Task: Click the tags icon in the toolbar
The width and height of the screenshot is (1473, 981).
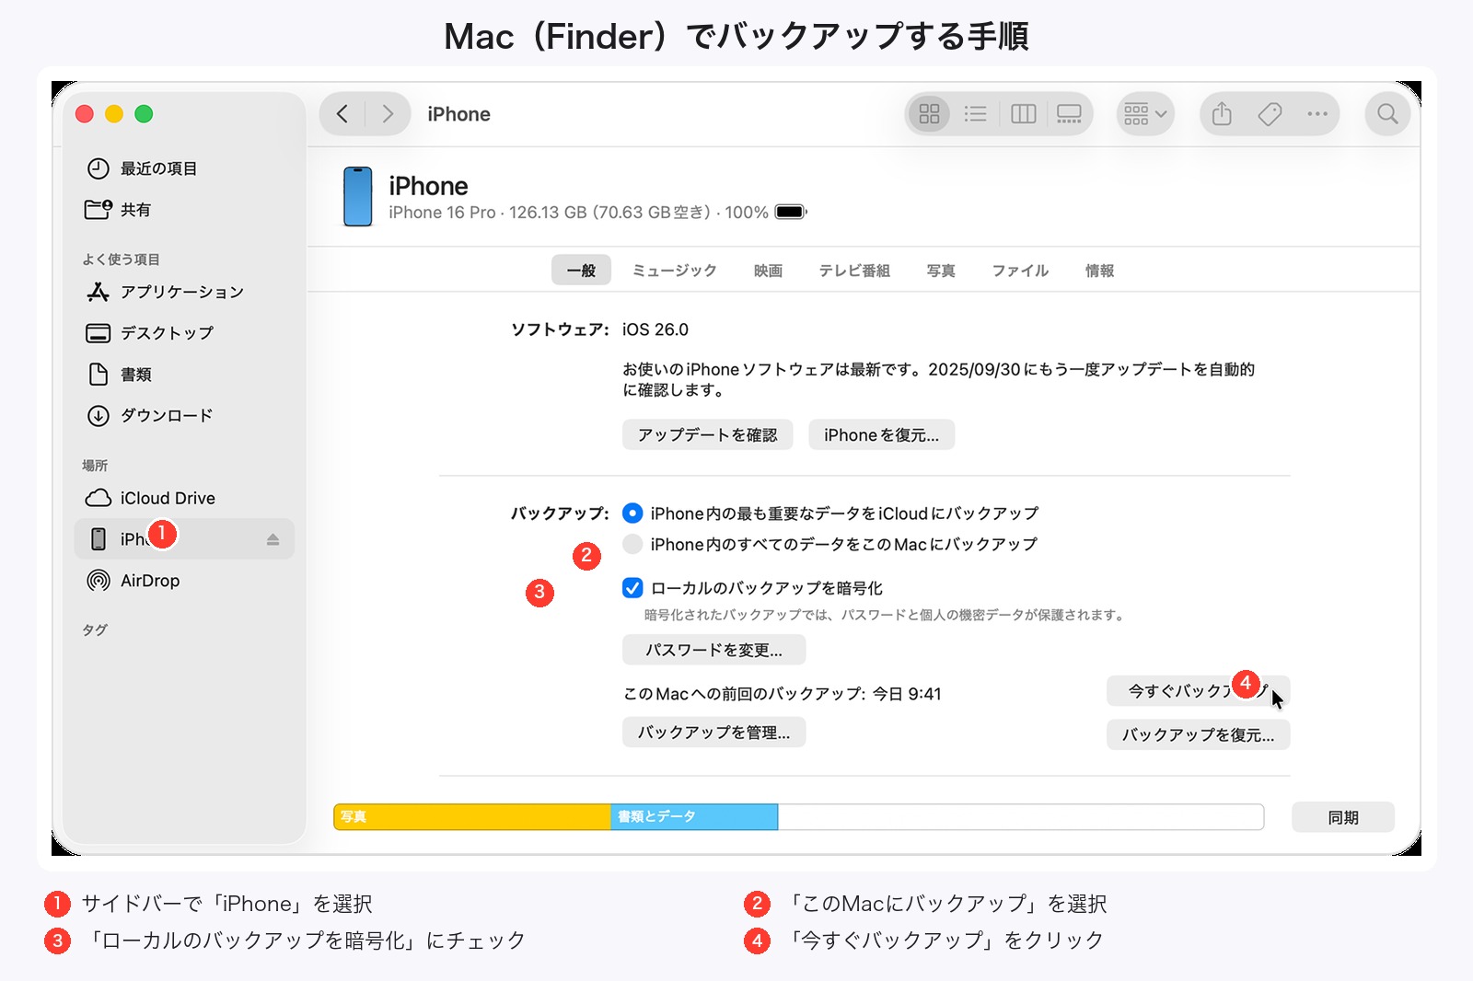Action: pyautogui.click(x=1270, y=113)
